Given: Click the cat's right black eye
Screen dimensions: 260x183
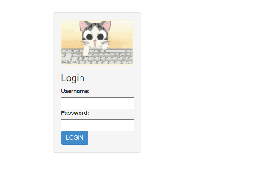Looking at the screenshot, I should [x=101, y=36].
